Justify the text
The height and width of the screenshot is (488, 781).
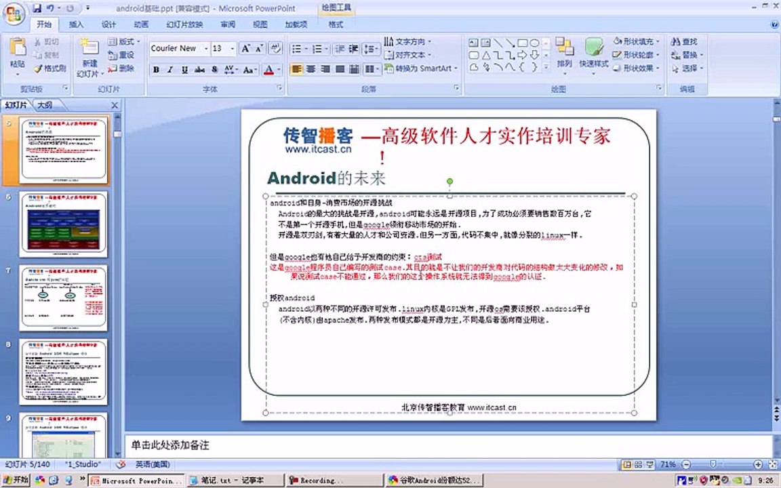[x=340, y=68]
